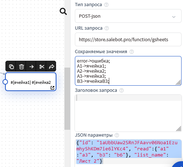
Task: Show help for JSON параметры
Action: (x=117, y=135)
